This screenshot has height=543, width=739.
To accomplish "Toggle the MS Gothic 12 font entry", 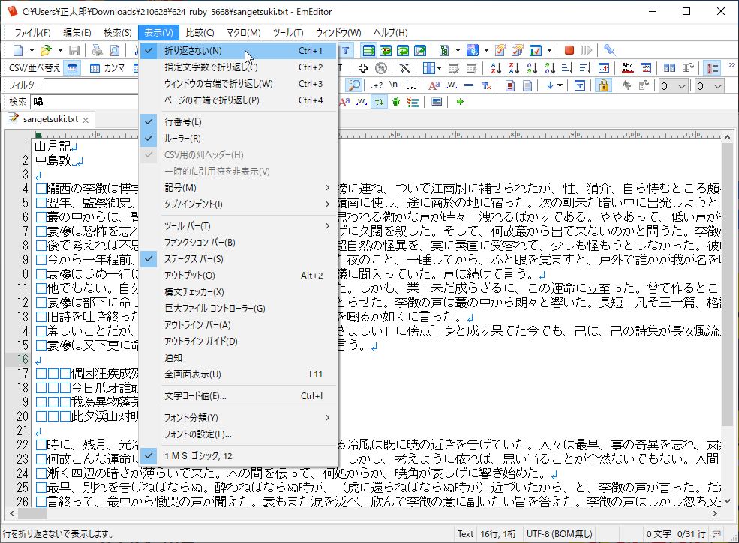I will [x=239, y=456].
